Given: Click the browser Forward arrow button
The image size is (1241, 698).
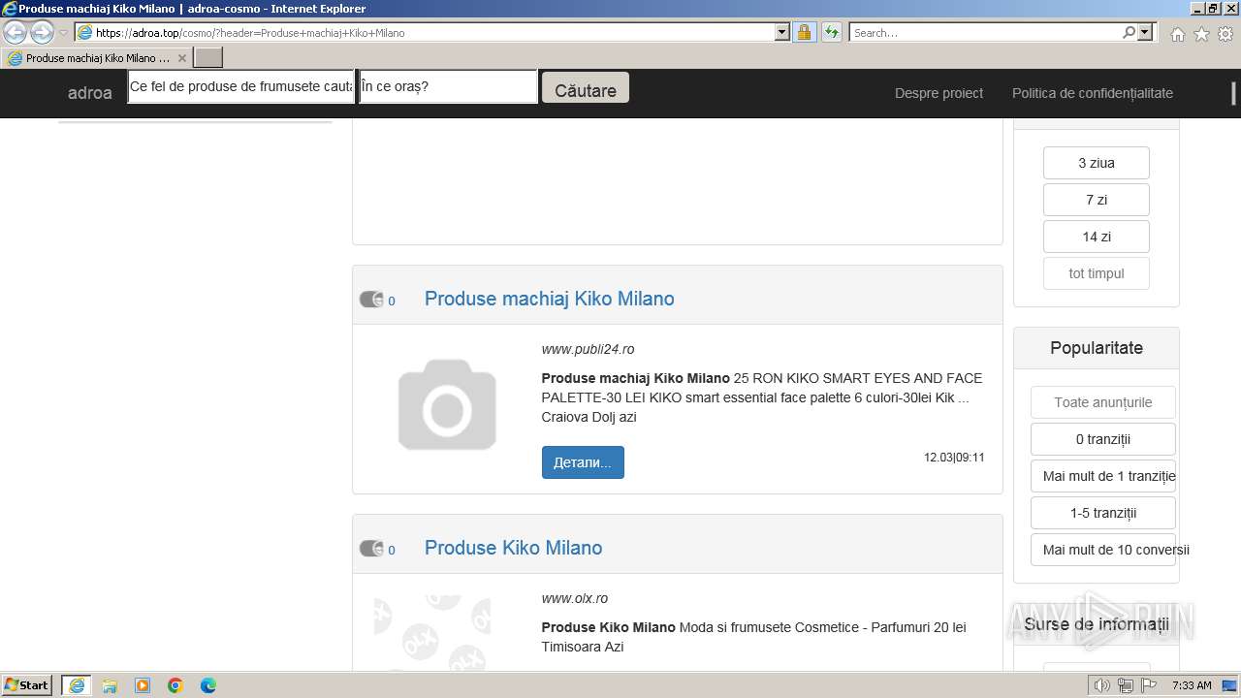Looking at the screenshot, I should click(x=42, y=32).
